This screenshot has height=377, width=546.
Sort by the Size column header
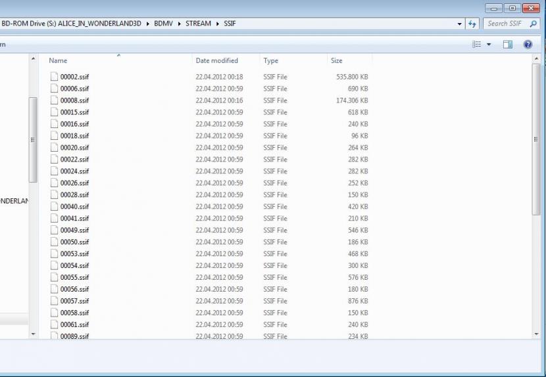click(x=336, y=60)
